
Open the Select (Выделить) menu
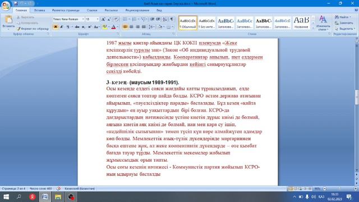click(x=344, y=29)
